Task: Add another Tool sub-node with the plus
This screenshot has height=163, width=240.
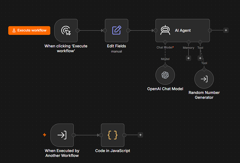Action: click(200, 58)
